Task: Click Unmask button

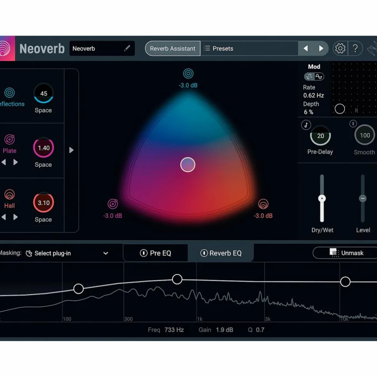Action: [346, 253]
